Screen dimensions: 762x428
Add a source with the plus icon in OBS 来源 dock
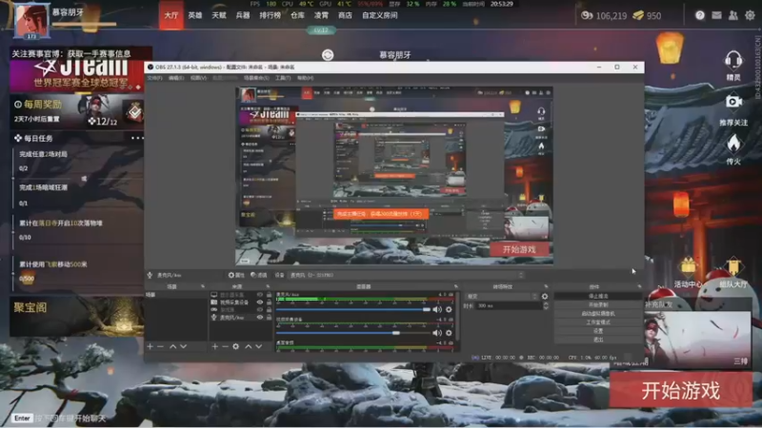coord(215,346)
